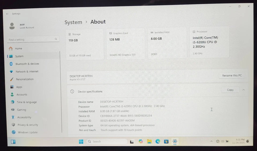Open Task View from the taskbar
This screenshot has height=151, width=257.
[132, 141]
